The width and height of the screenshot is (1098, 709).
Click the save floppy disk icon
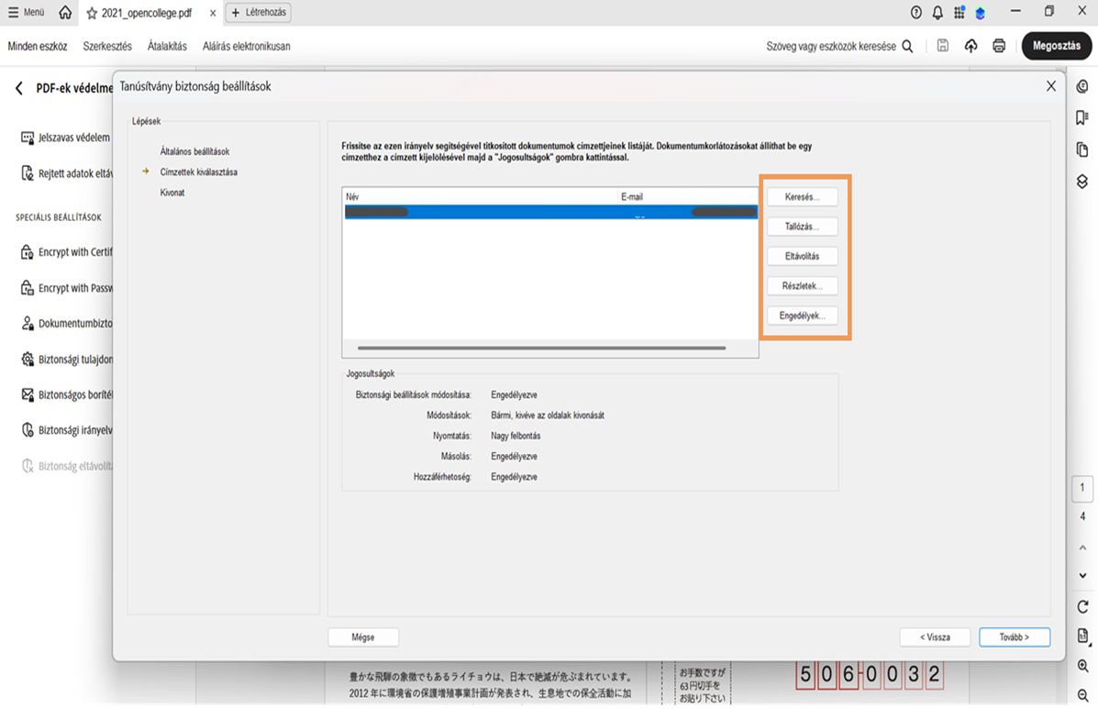point(943,46)
